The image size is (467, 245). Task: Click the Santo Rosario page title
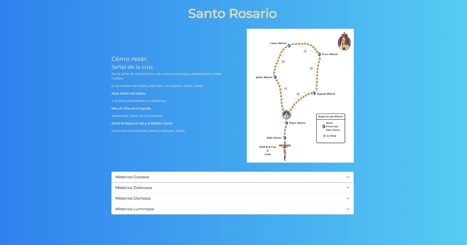(232, 13)
